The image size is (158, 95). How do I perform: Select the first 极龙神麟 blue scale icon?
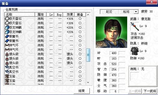tap(7, 28)
